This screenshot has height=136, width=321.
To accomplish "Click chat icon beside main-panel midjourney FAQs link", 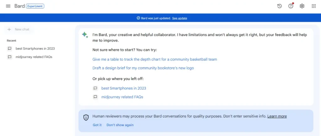I will pos(95,97).
